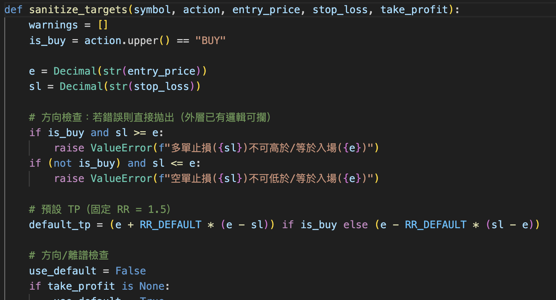Click the "BUY" string literal
Screen dimensions: 556x300
click(x=210, y=41)
